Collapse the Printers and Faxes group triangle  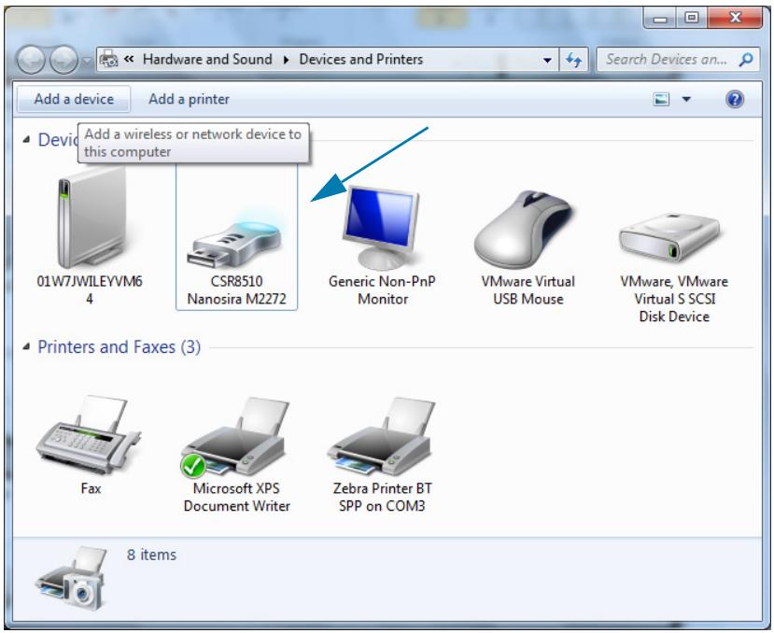(x=27, y=346)
